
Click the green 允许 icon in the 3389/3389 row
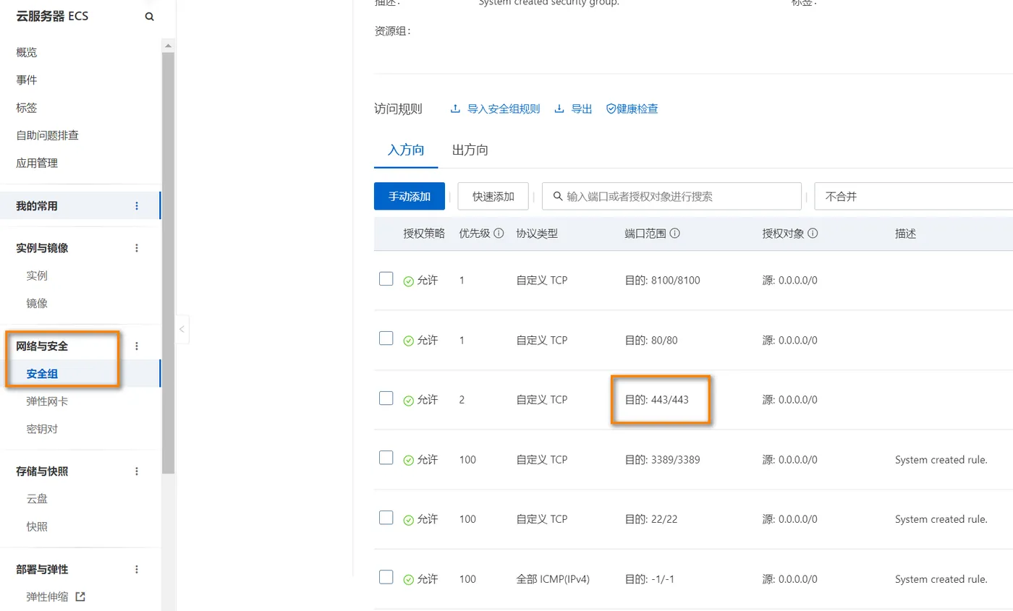coord(409,460)
